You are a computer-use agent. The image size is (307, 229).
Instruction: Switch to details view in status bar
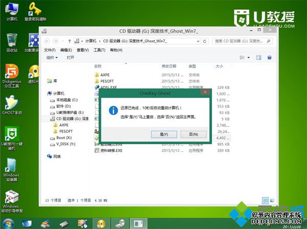[265, 200]
